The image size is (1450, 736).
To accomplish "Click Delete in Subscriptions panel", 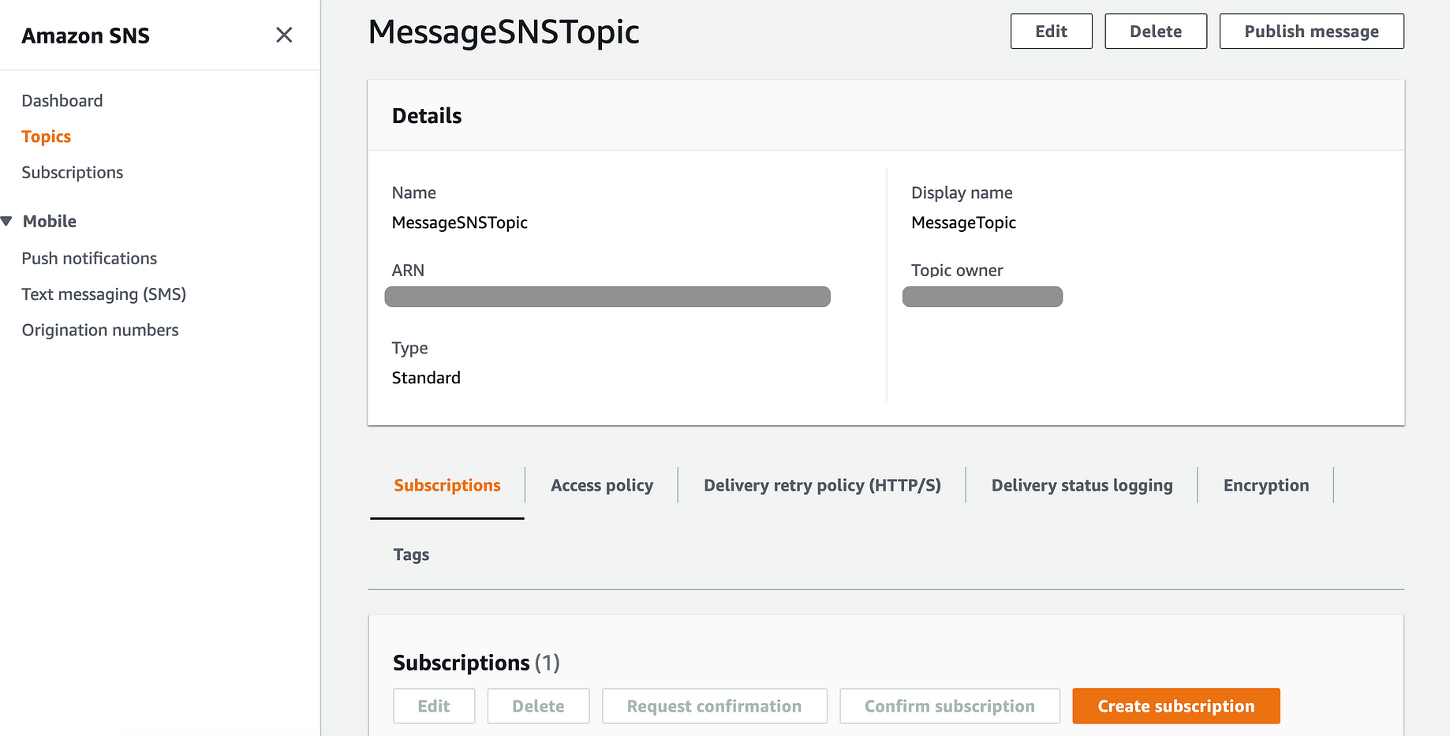I will [539, 706].
